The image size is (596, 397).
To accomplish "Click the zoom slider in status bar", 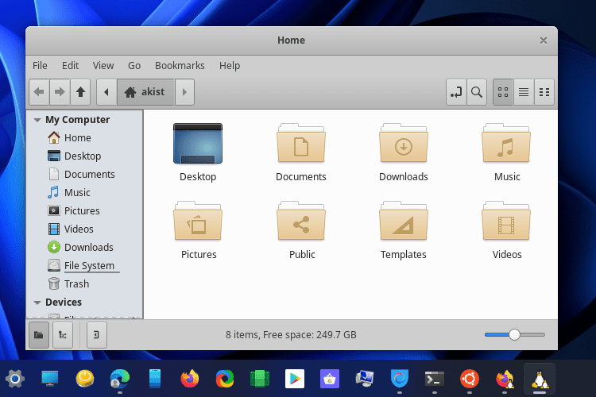I will point(514,335).
